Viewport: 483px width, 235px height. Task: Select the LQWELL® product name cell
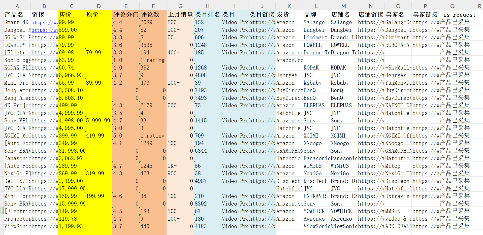17,45
